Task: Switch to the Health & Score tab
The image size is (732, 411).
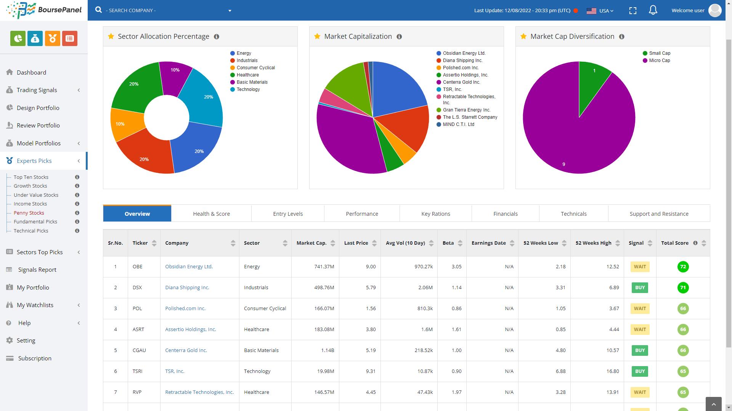Action: pyautogui.click(x=211, y=213)
